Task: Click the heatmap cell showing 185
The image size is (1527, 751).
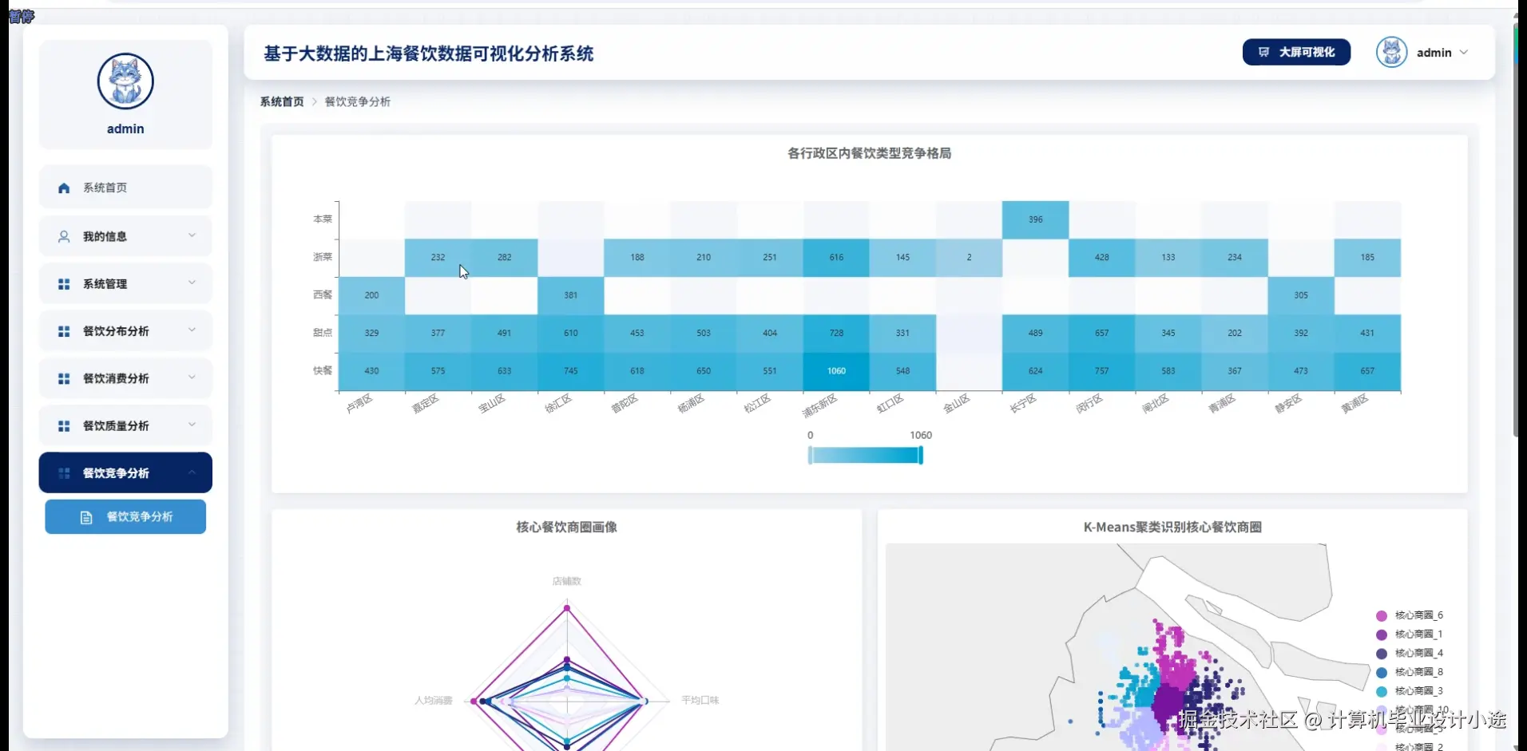Action: 1367,258
